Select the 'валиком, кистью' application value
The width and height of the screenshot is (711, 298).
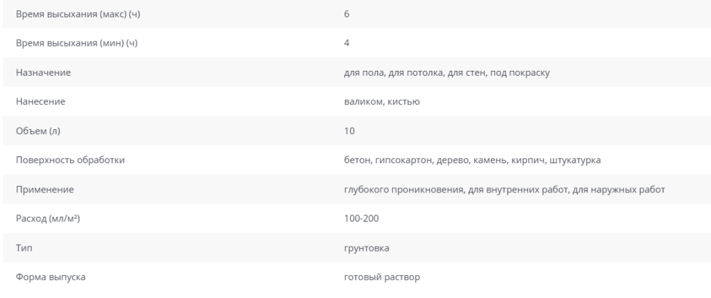click(382, 101)
